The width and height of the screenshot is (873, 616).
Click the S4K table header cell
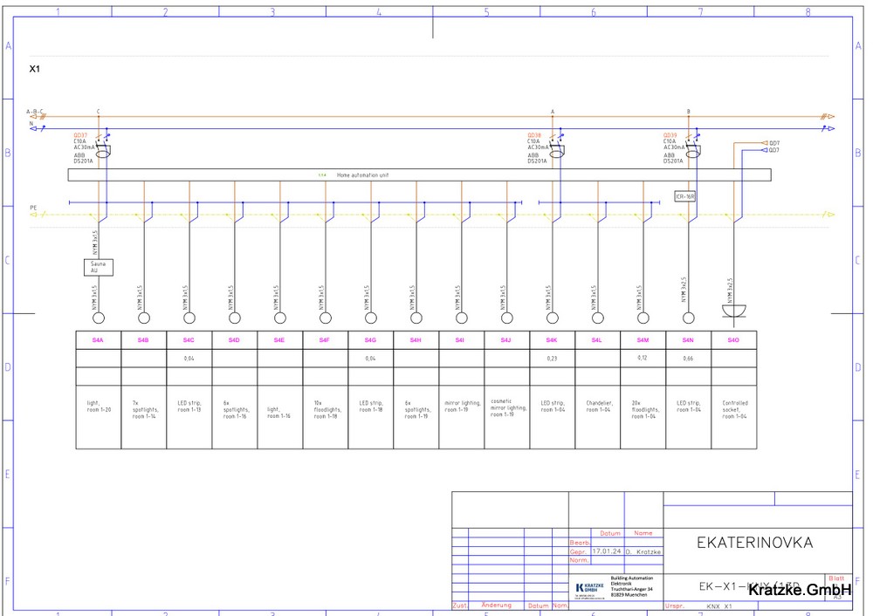[x=552, y=339]
